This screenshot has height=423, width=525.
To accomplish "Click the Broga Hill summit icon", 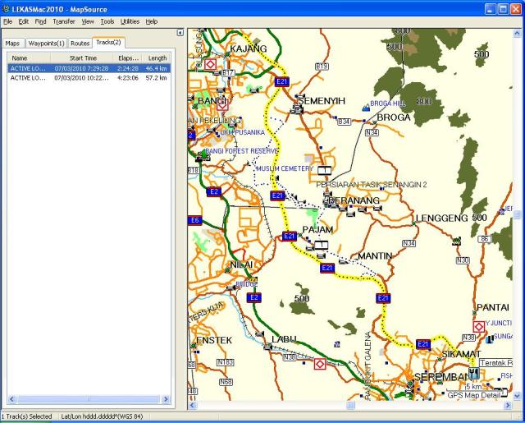I will coord(366,108).
